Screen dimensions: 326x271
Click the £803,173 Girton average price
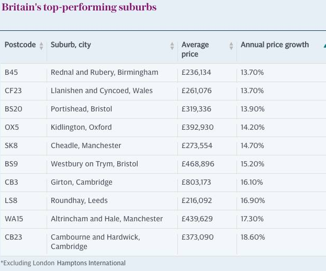[197, 182]
